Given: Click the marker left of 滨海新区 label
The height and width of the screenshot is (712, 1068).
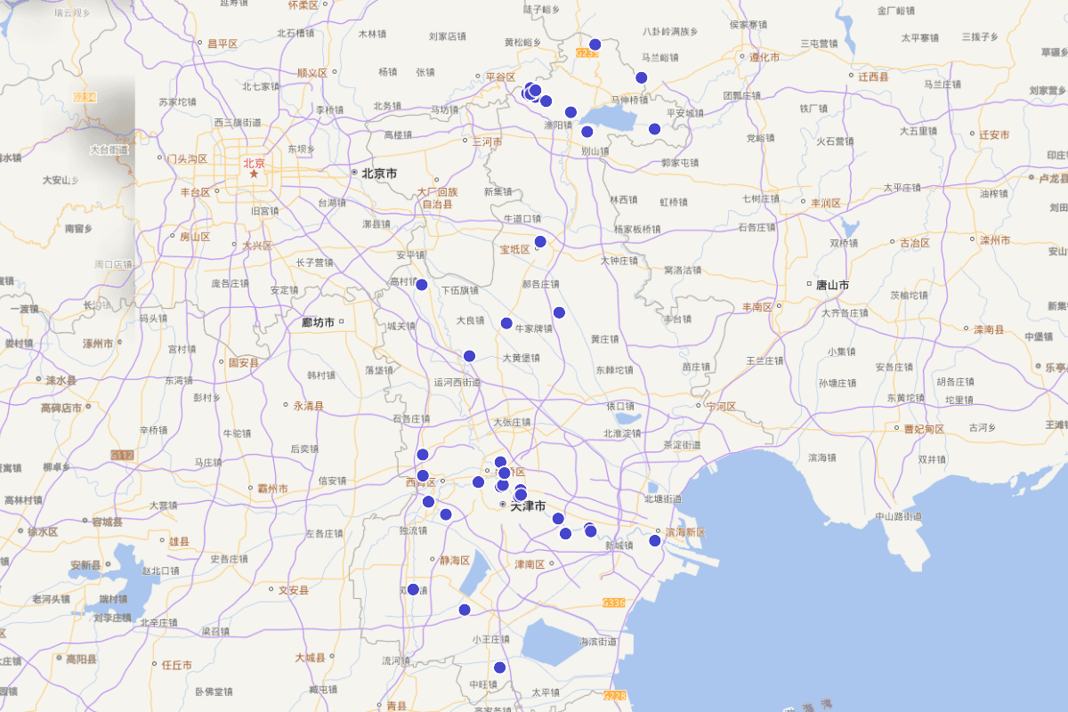Looking at the screenshot, I should click(655, 540).
